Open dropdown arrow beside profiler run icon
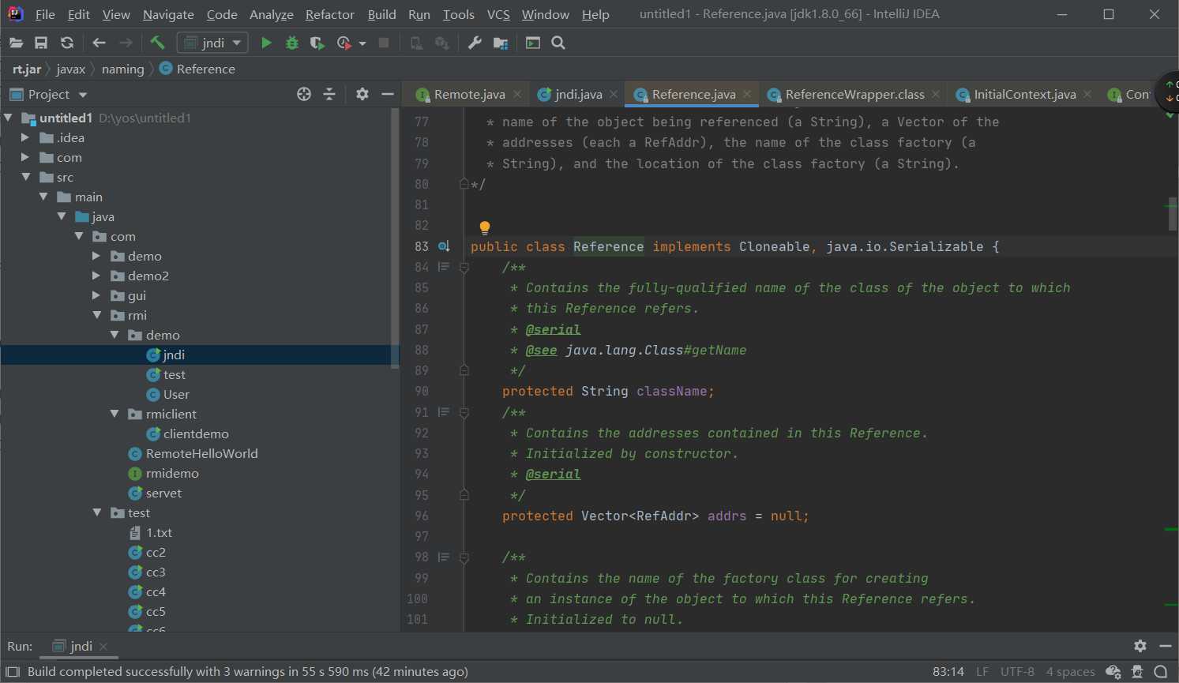Viewport: 1179px width, 683px height. pos(362,43)
